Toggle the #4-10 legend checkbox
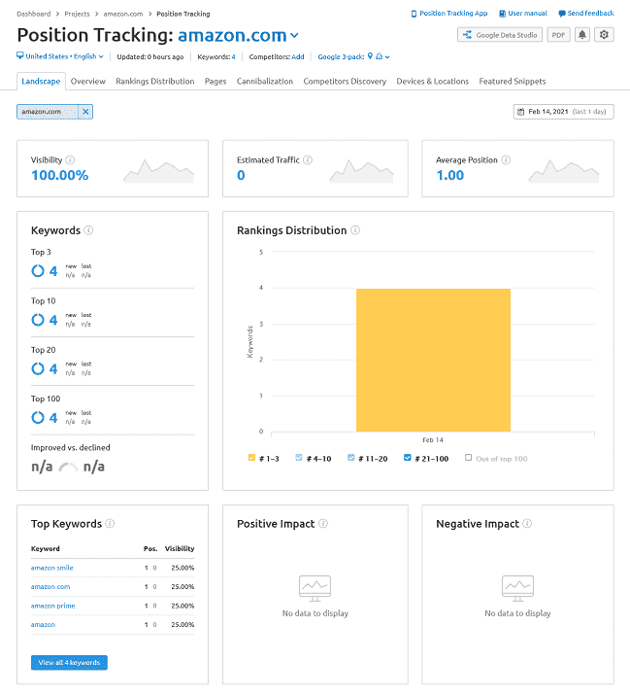 pyautogui.click(x=299, y=458)
